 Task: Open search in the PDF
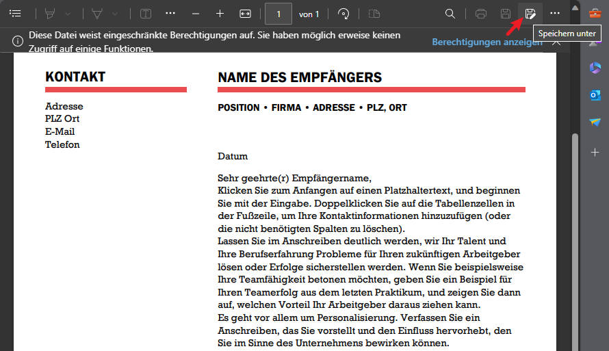(x=450, y=14)
